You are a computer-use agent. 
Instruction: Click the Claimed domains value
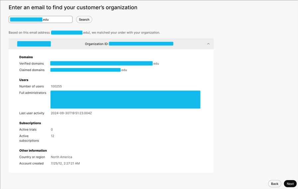click(89, 70)
